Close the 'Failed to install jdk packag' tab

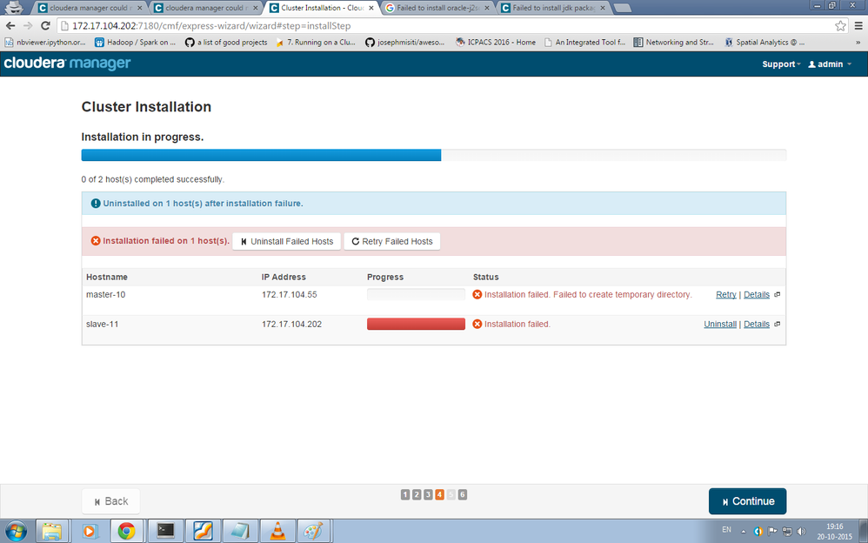click(602, 9)
